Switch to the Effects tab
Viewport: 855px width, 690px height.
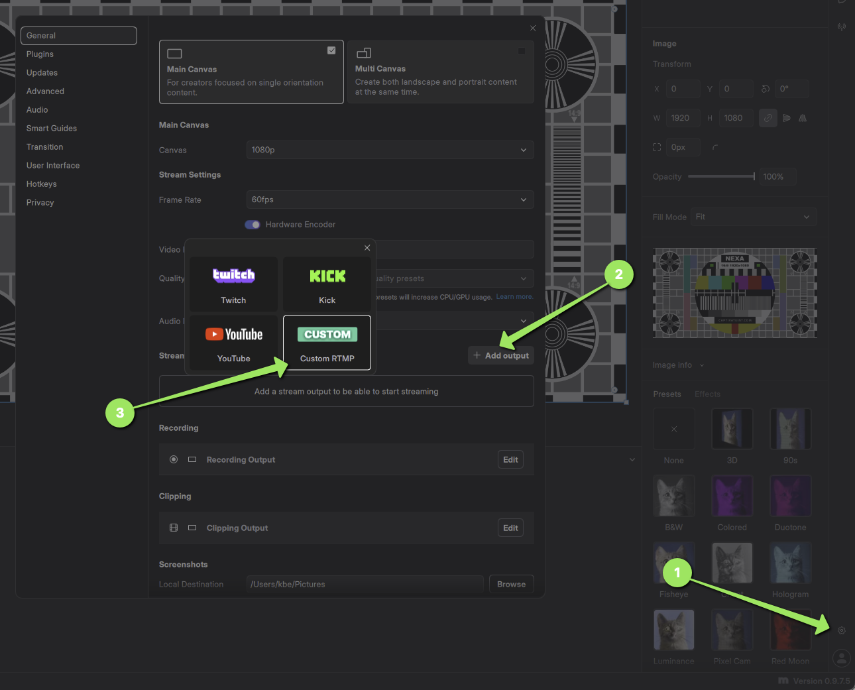pyautogui.click(x=707, y=394)
